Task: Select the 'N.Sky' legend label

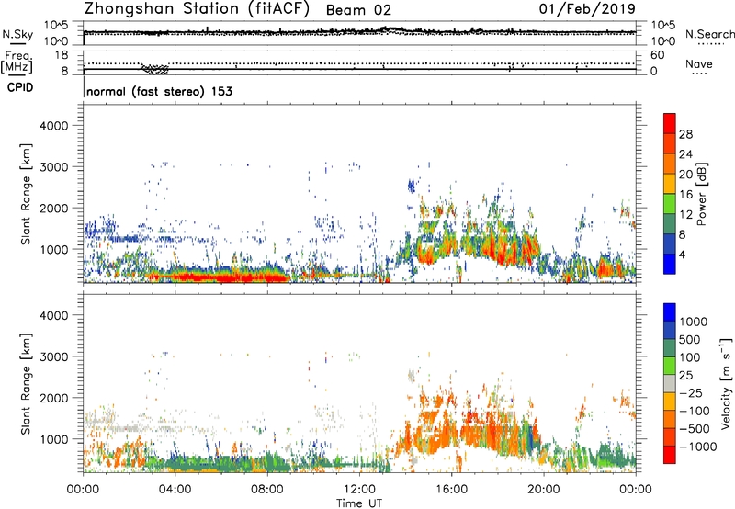Action: pyautogui.click(x=17, y=34)
